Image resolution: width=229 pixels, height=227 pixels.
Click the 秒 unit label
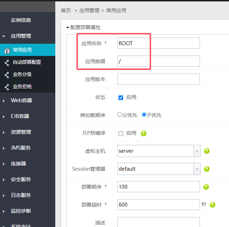(x=204, y=204)
